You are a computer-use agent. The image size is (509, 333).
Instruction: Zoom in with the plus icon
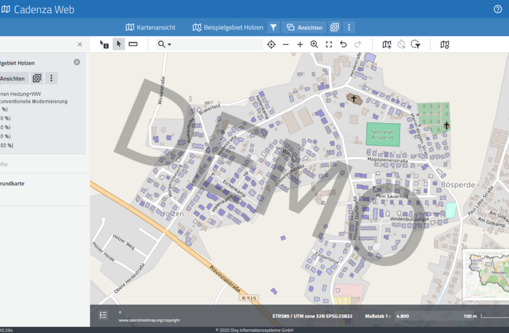coord(300,45)
